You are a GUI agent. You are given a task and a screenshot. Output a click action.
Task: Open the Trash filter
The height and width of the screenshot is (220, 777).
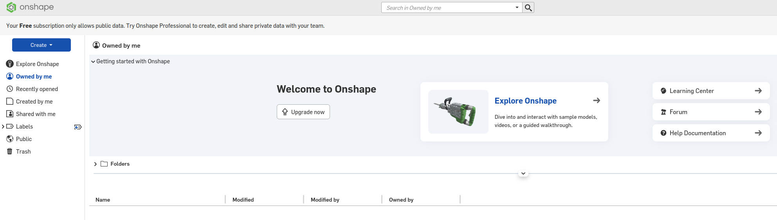pyautogui.click(x=23, y=152)
